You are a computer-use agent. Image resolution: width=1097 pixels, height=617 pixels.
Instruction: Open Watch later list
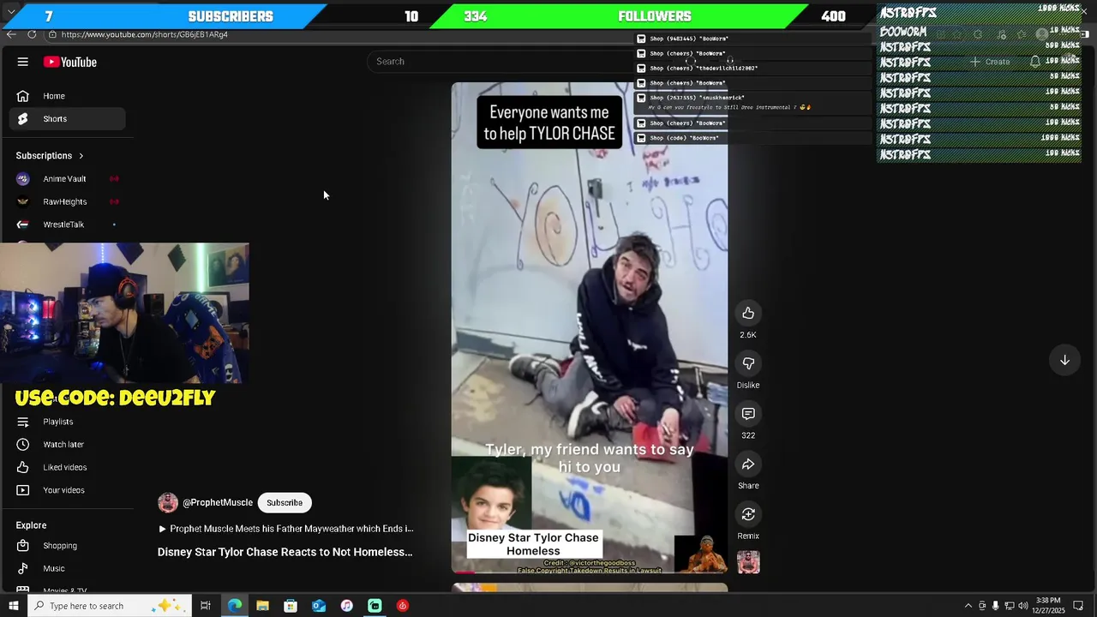[67, 445]
